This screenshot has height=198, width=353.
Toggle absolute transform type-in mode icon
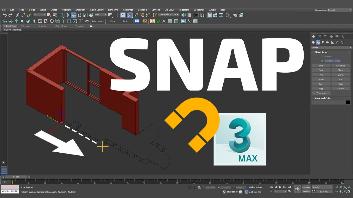click(200, 187)
